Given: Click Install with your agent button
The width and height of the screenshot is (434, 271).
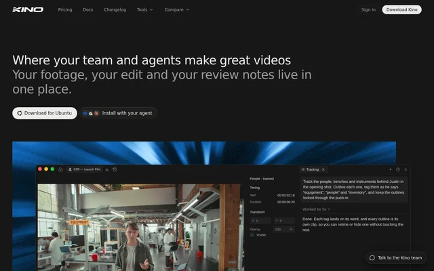Looking at the screenshot, I should tap(119, 113).
